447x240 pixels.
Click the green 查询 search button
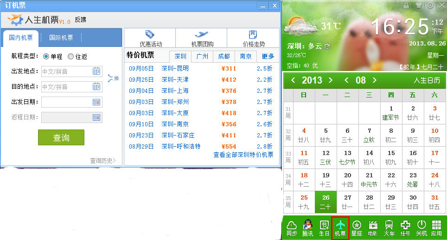pos(61,137)
